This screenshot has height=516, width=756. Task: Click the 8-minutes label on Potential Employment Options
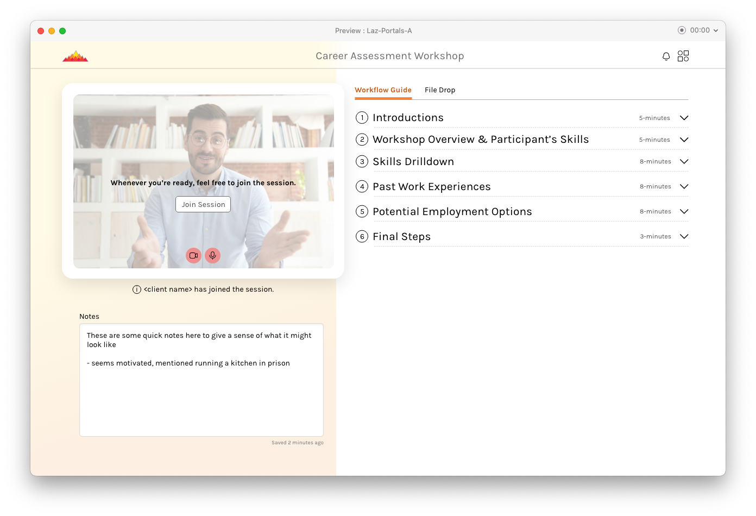[656, 212]
